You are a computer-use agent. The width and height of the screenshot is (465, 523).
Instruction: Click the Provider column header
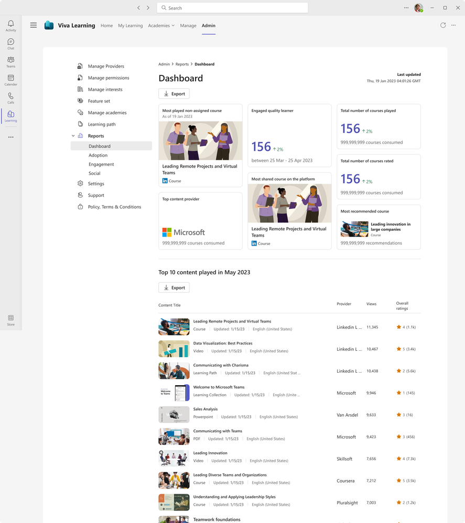[344, 304]
